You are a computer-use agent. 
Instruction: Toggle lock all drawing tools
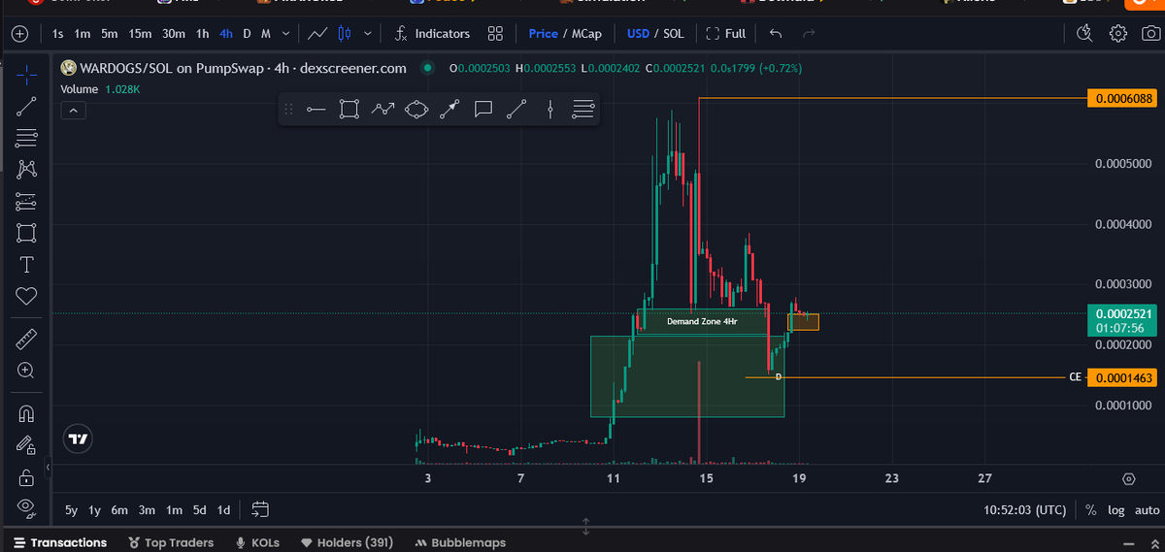[x=26, y=477]
